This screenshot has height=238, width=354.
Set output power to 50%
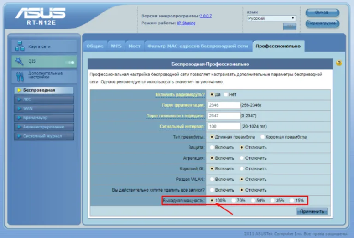pos(253,201)
